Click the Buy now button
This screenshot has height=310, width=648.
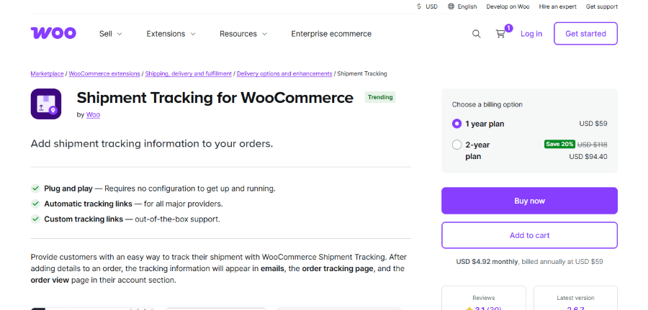coord(529,201)
